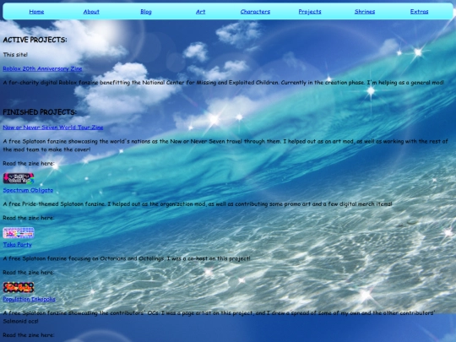
Task: Go to the About page
Action: [91, 12]
